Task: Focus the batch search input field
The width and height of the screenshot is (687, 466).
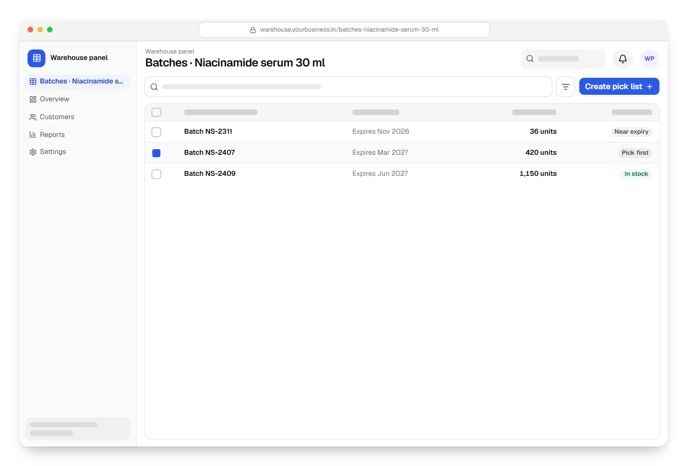Action: point(348,87)
